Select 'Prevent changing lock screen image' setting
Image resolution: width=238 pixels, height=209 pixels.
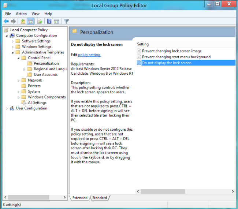(x=172, y=51)
